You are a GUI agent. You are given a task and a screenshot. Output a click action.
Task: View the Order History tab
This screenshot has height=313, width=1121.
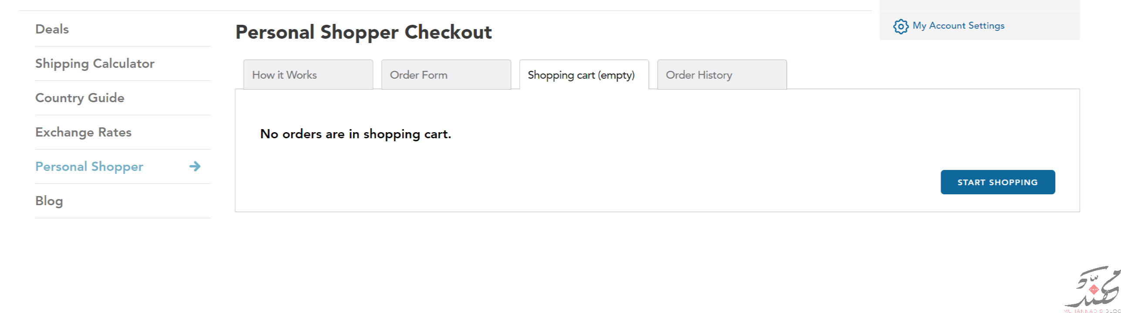coord(722,75)
